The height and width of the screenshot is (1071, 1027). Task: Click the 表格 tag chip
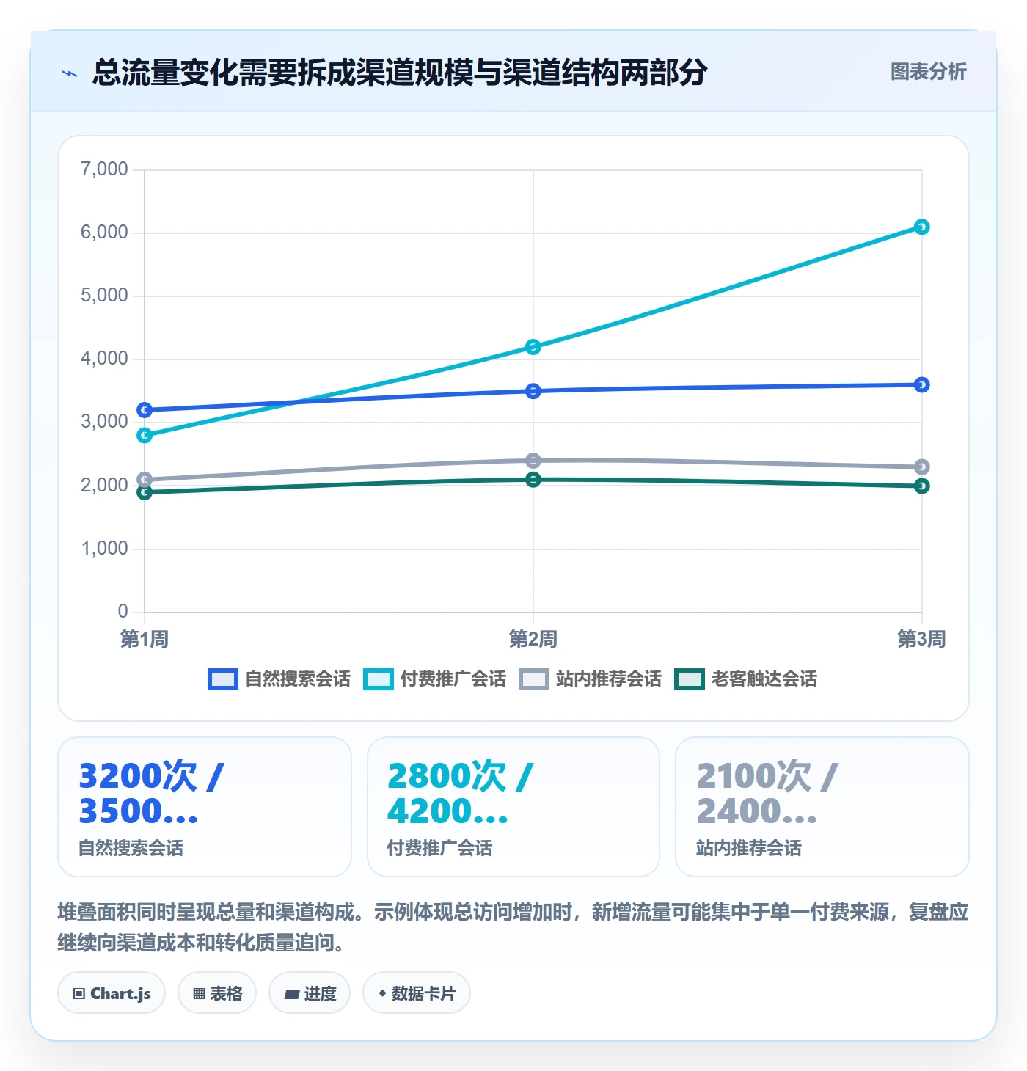pos(217,993)
